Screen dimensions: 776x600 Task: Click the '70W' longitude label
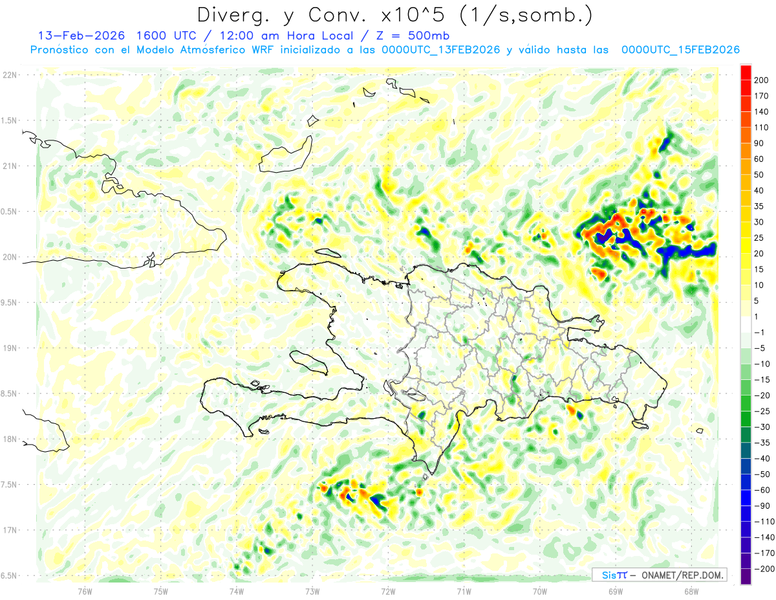tap(540, 591)
